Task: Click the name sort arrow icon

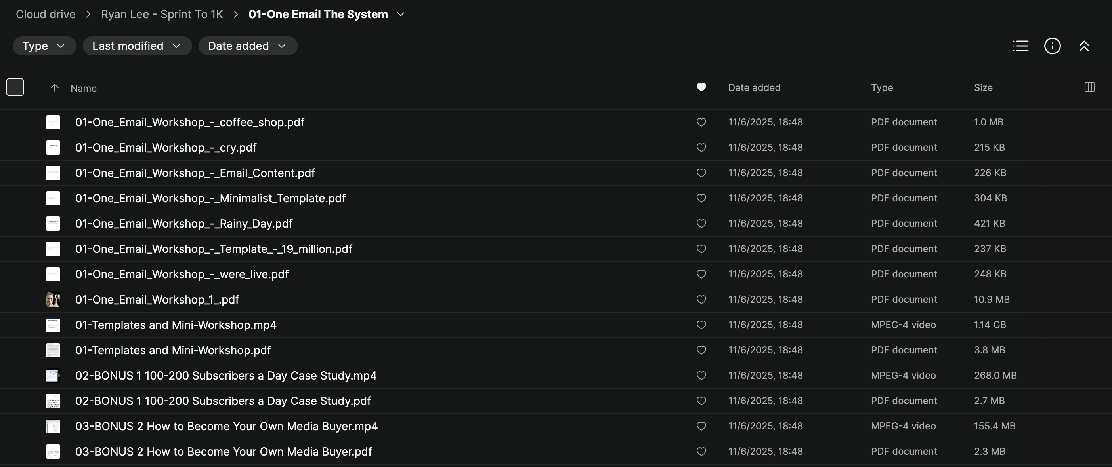Action: tap(54, 88)
